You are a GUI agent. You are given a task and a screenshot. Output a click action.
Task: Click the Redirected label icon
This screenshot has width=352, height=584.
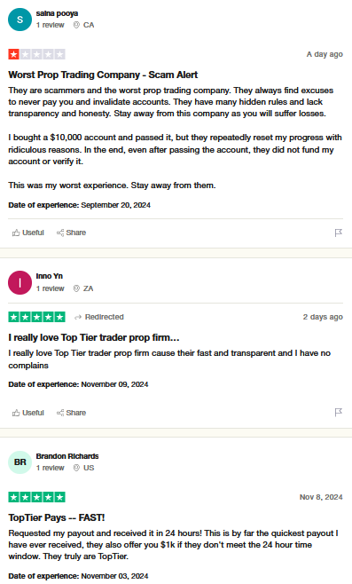pyautogui.click(x=78, y=318)
